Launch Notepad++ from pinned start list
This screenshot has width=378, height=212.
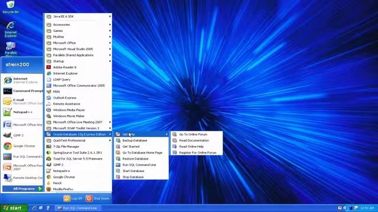pyautogui.click(x=22, y=112)
